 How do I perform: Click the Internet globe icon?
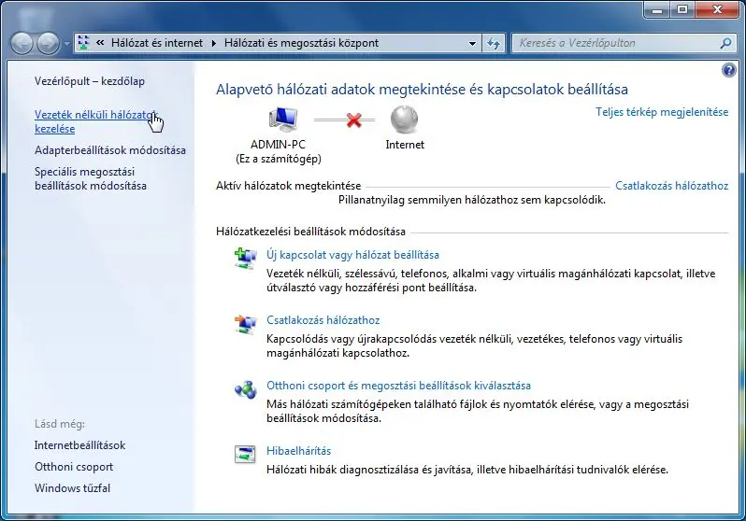click(x=404, y=120)
